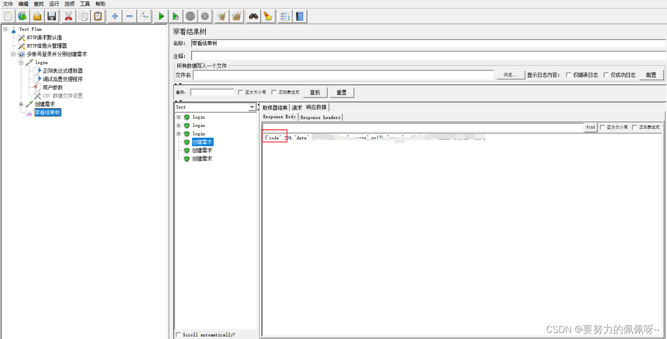Toggle 仅成功日志 checkbox
The width and height of the screenshot is (667, 339).
tap(606, 75)
